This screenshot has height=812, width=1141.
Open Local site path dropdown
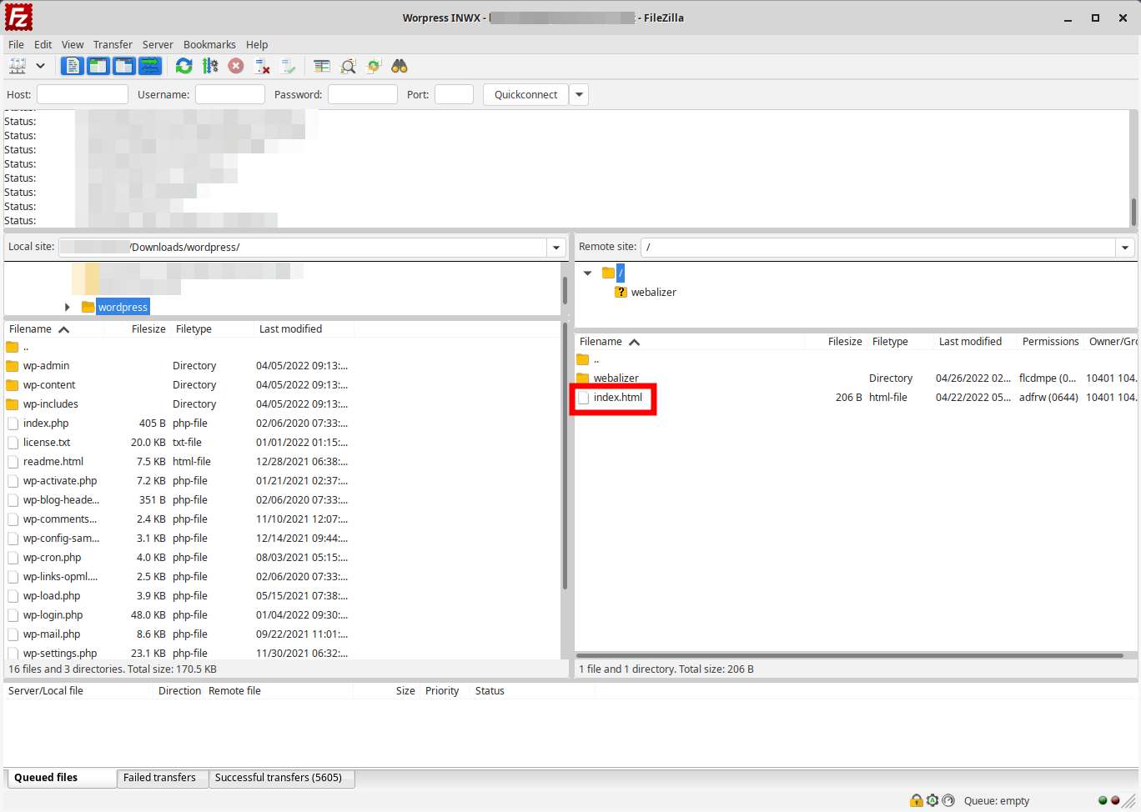tap(556, 247)
